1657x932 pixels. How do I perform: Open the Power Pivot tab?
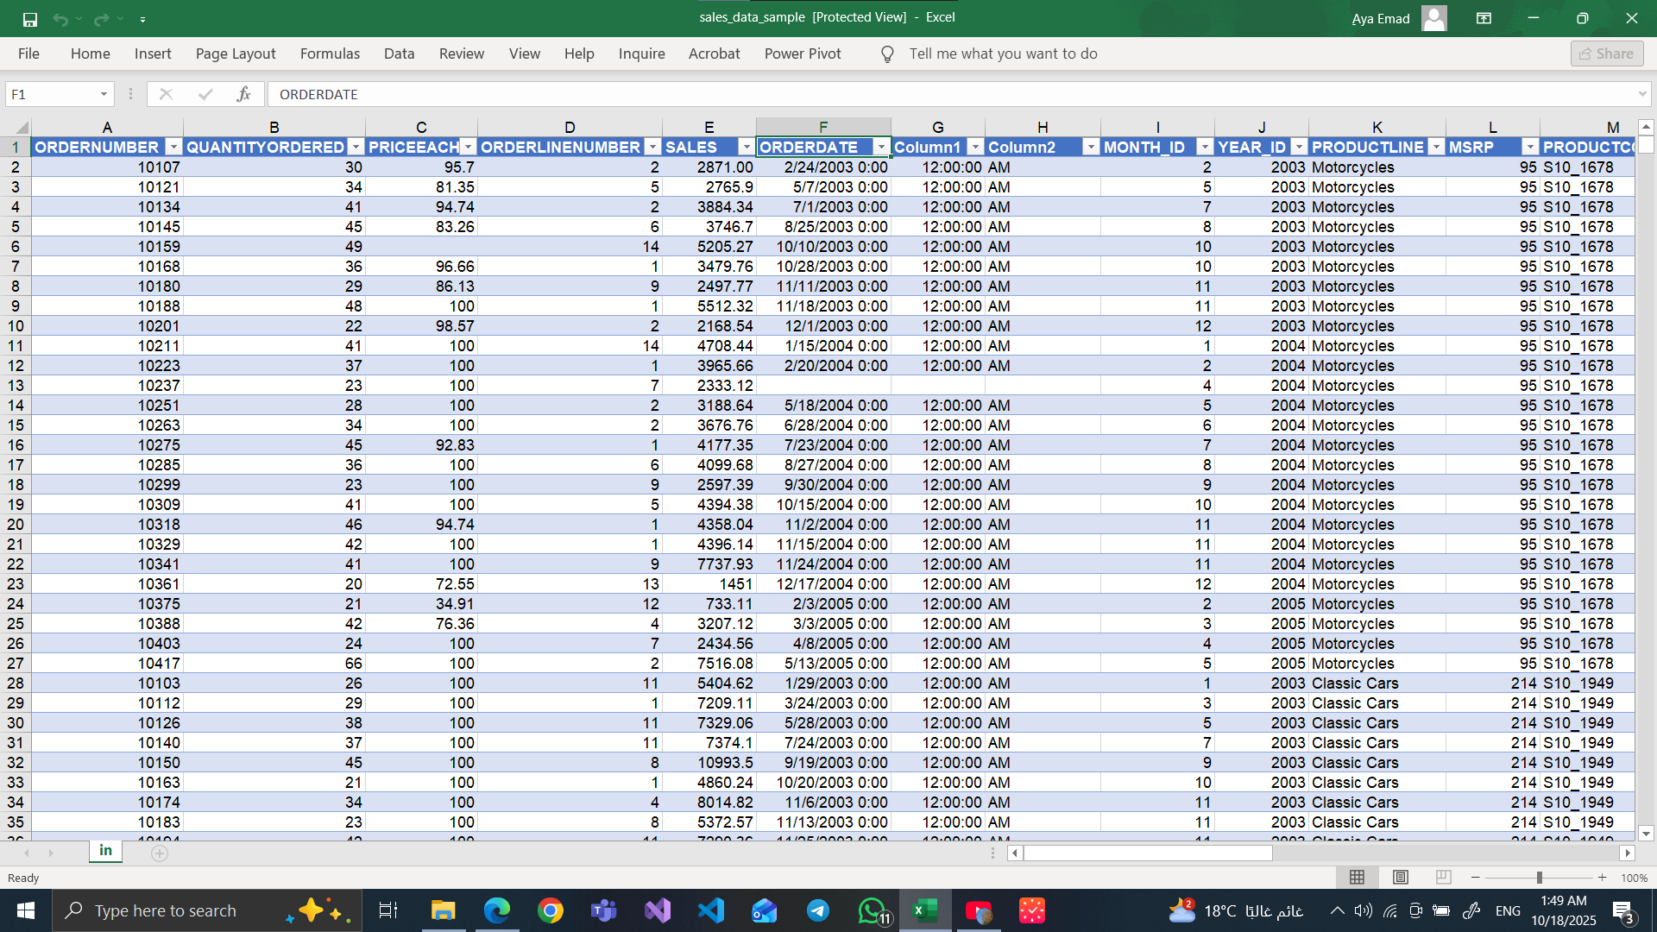click(x=802, y=54)
